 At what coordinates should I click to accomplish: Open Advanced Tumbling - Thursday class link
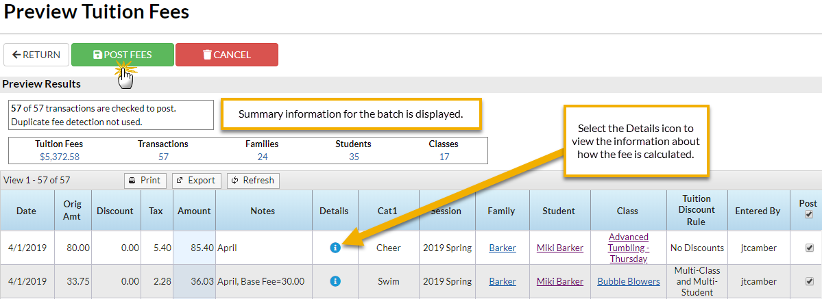[628, 248]
